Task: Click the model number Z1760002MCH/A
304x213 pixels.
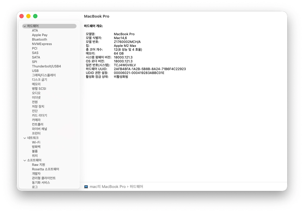Action: pyautogui.click(x=127, y=42)
